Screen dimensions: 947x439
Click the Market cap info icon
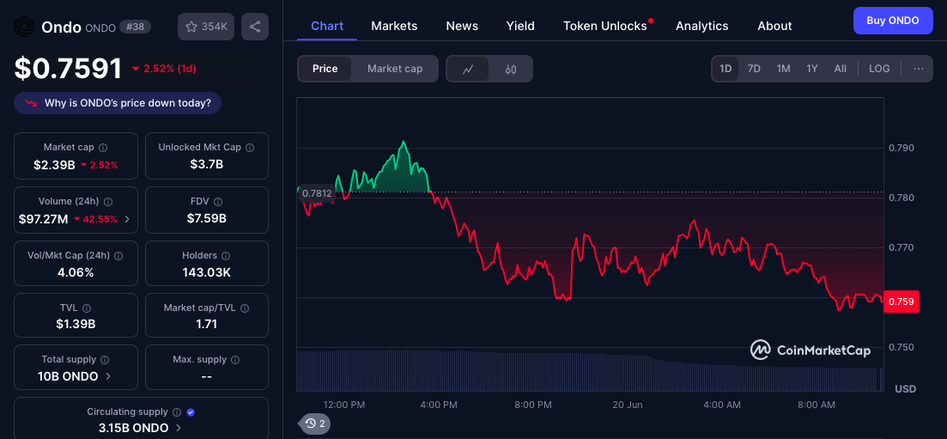coord(103,148)
